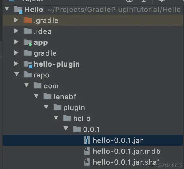Collapse the 0.0.1 folder arrow
Screen dimensions: 184x169
click(66, 129)
